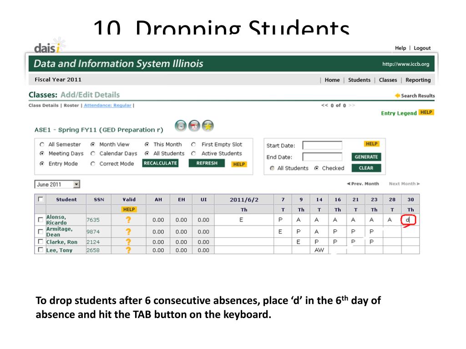This screenshot has height=349, width=466.
Task: Select the Meeting Days radio button
Action: click(x=42, y=154)
